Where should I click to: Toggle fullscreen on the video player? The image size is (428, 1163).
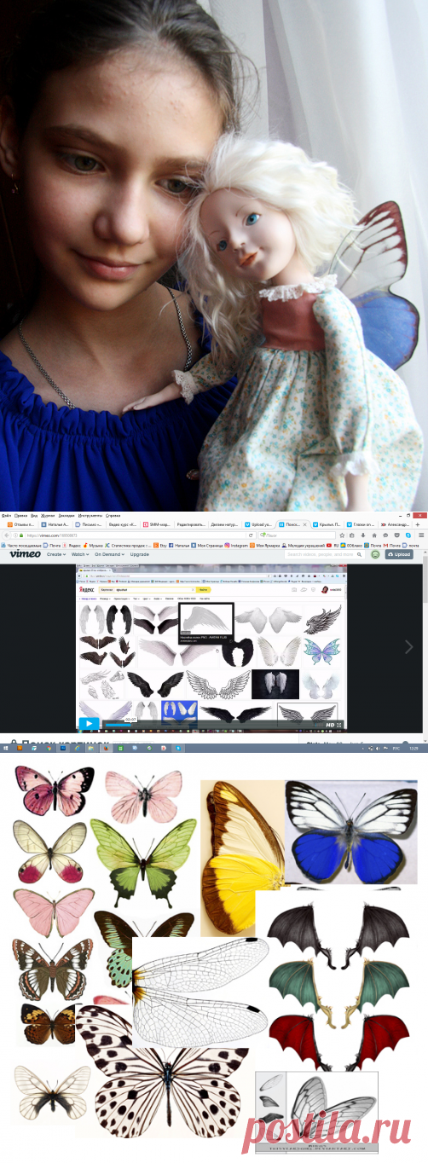click(x=340, y=724)
